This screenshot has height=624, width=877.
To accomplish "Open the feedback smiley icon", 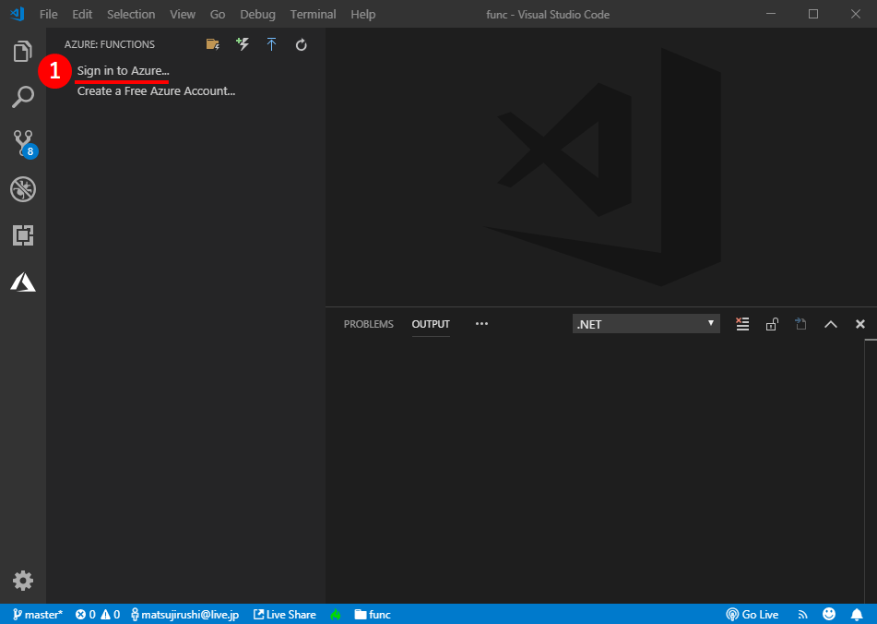I will (x=829, y=614).
